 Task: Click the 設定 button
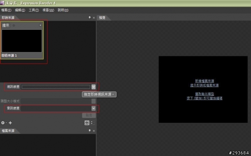(89, 115)
